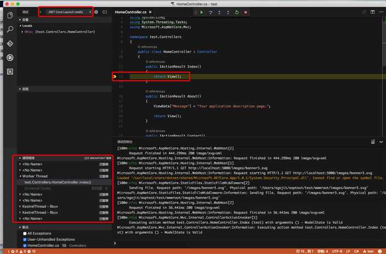Image resolution: width=386 pixels, height=254 pixels.
Task: Open the Explorer view in activity bar
Action: pos(10,15)
